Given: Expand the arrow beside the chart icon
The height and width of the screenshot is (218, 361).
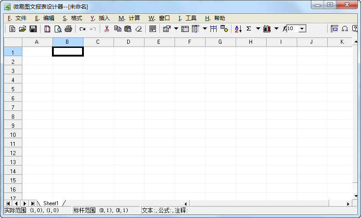Looking at the screenshot, I should click(277, 29).
